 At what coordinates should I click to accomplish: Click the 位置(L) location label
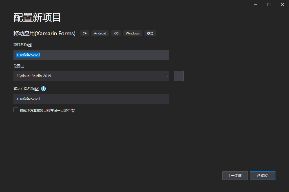tap(19, 66)
